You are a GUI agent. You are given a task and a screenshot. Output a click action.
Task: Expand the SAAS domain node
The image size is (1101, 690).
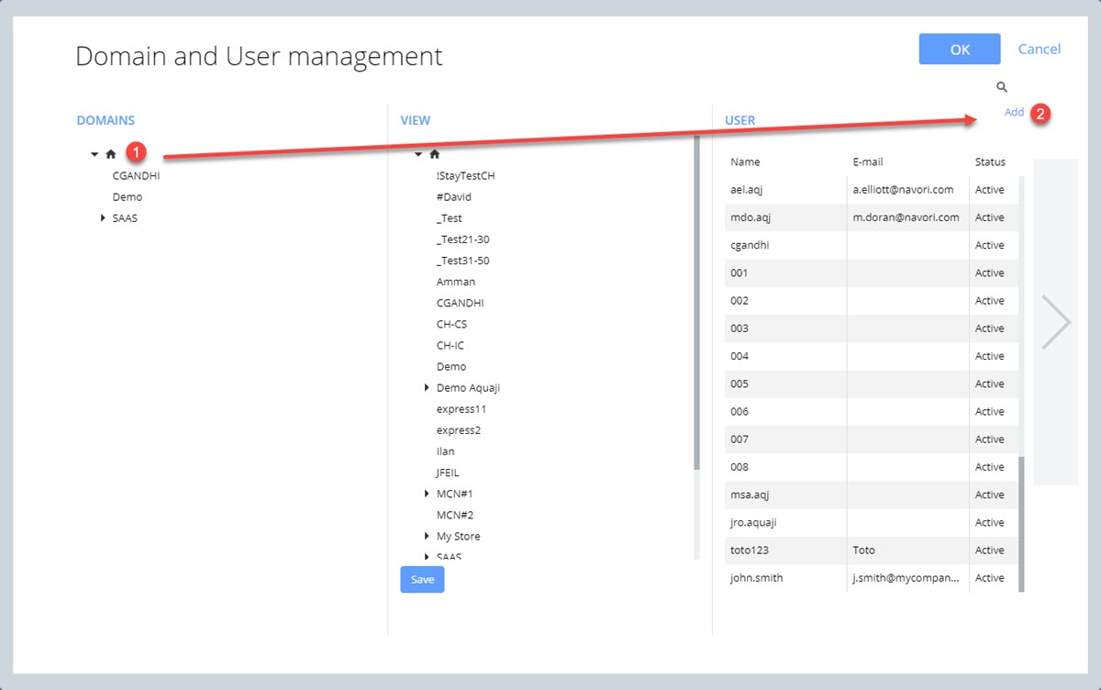pyautogui.click(x=103, y=218)
